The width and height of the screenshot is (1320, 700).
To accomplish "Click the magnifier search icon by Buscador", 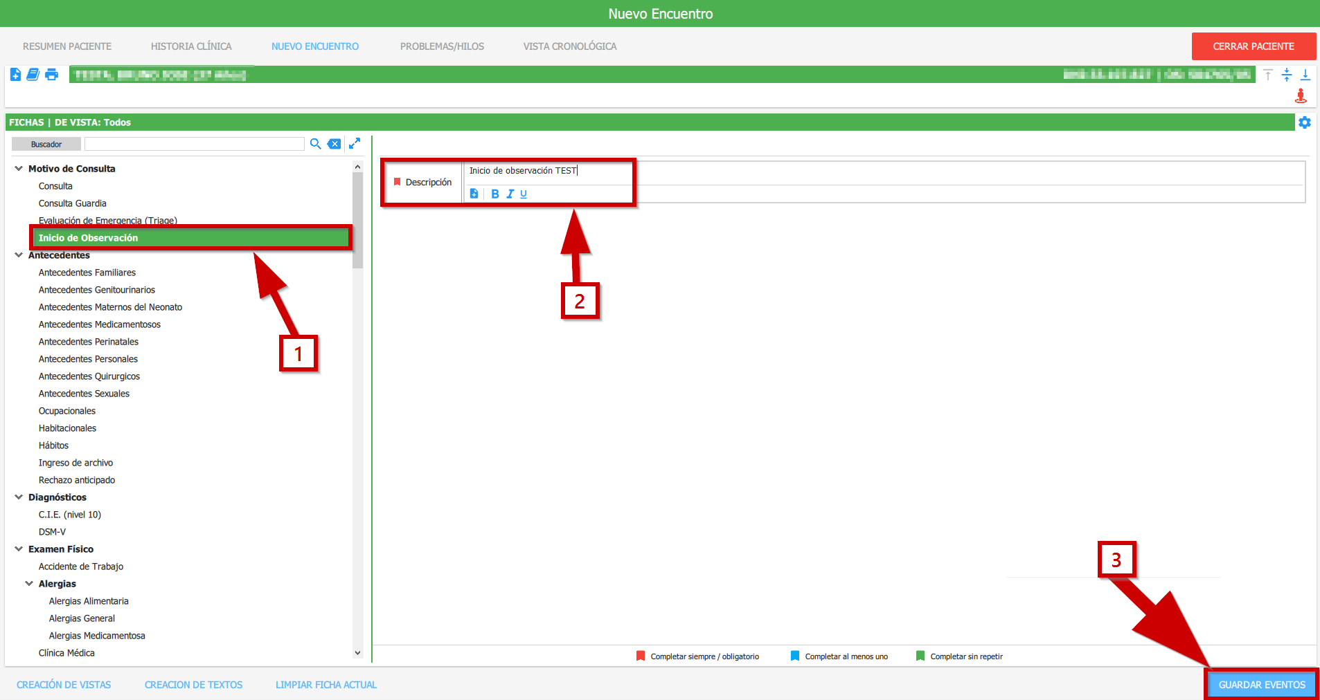I will pos(315,144).
